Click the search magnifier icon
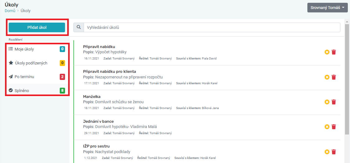 click(x=79, y=27)
